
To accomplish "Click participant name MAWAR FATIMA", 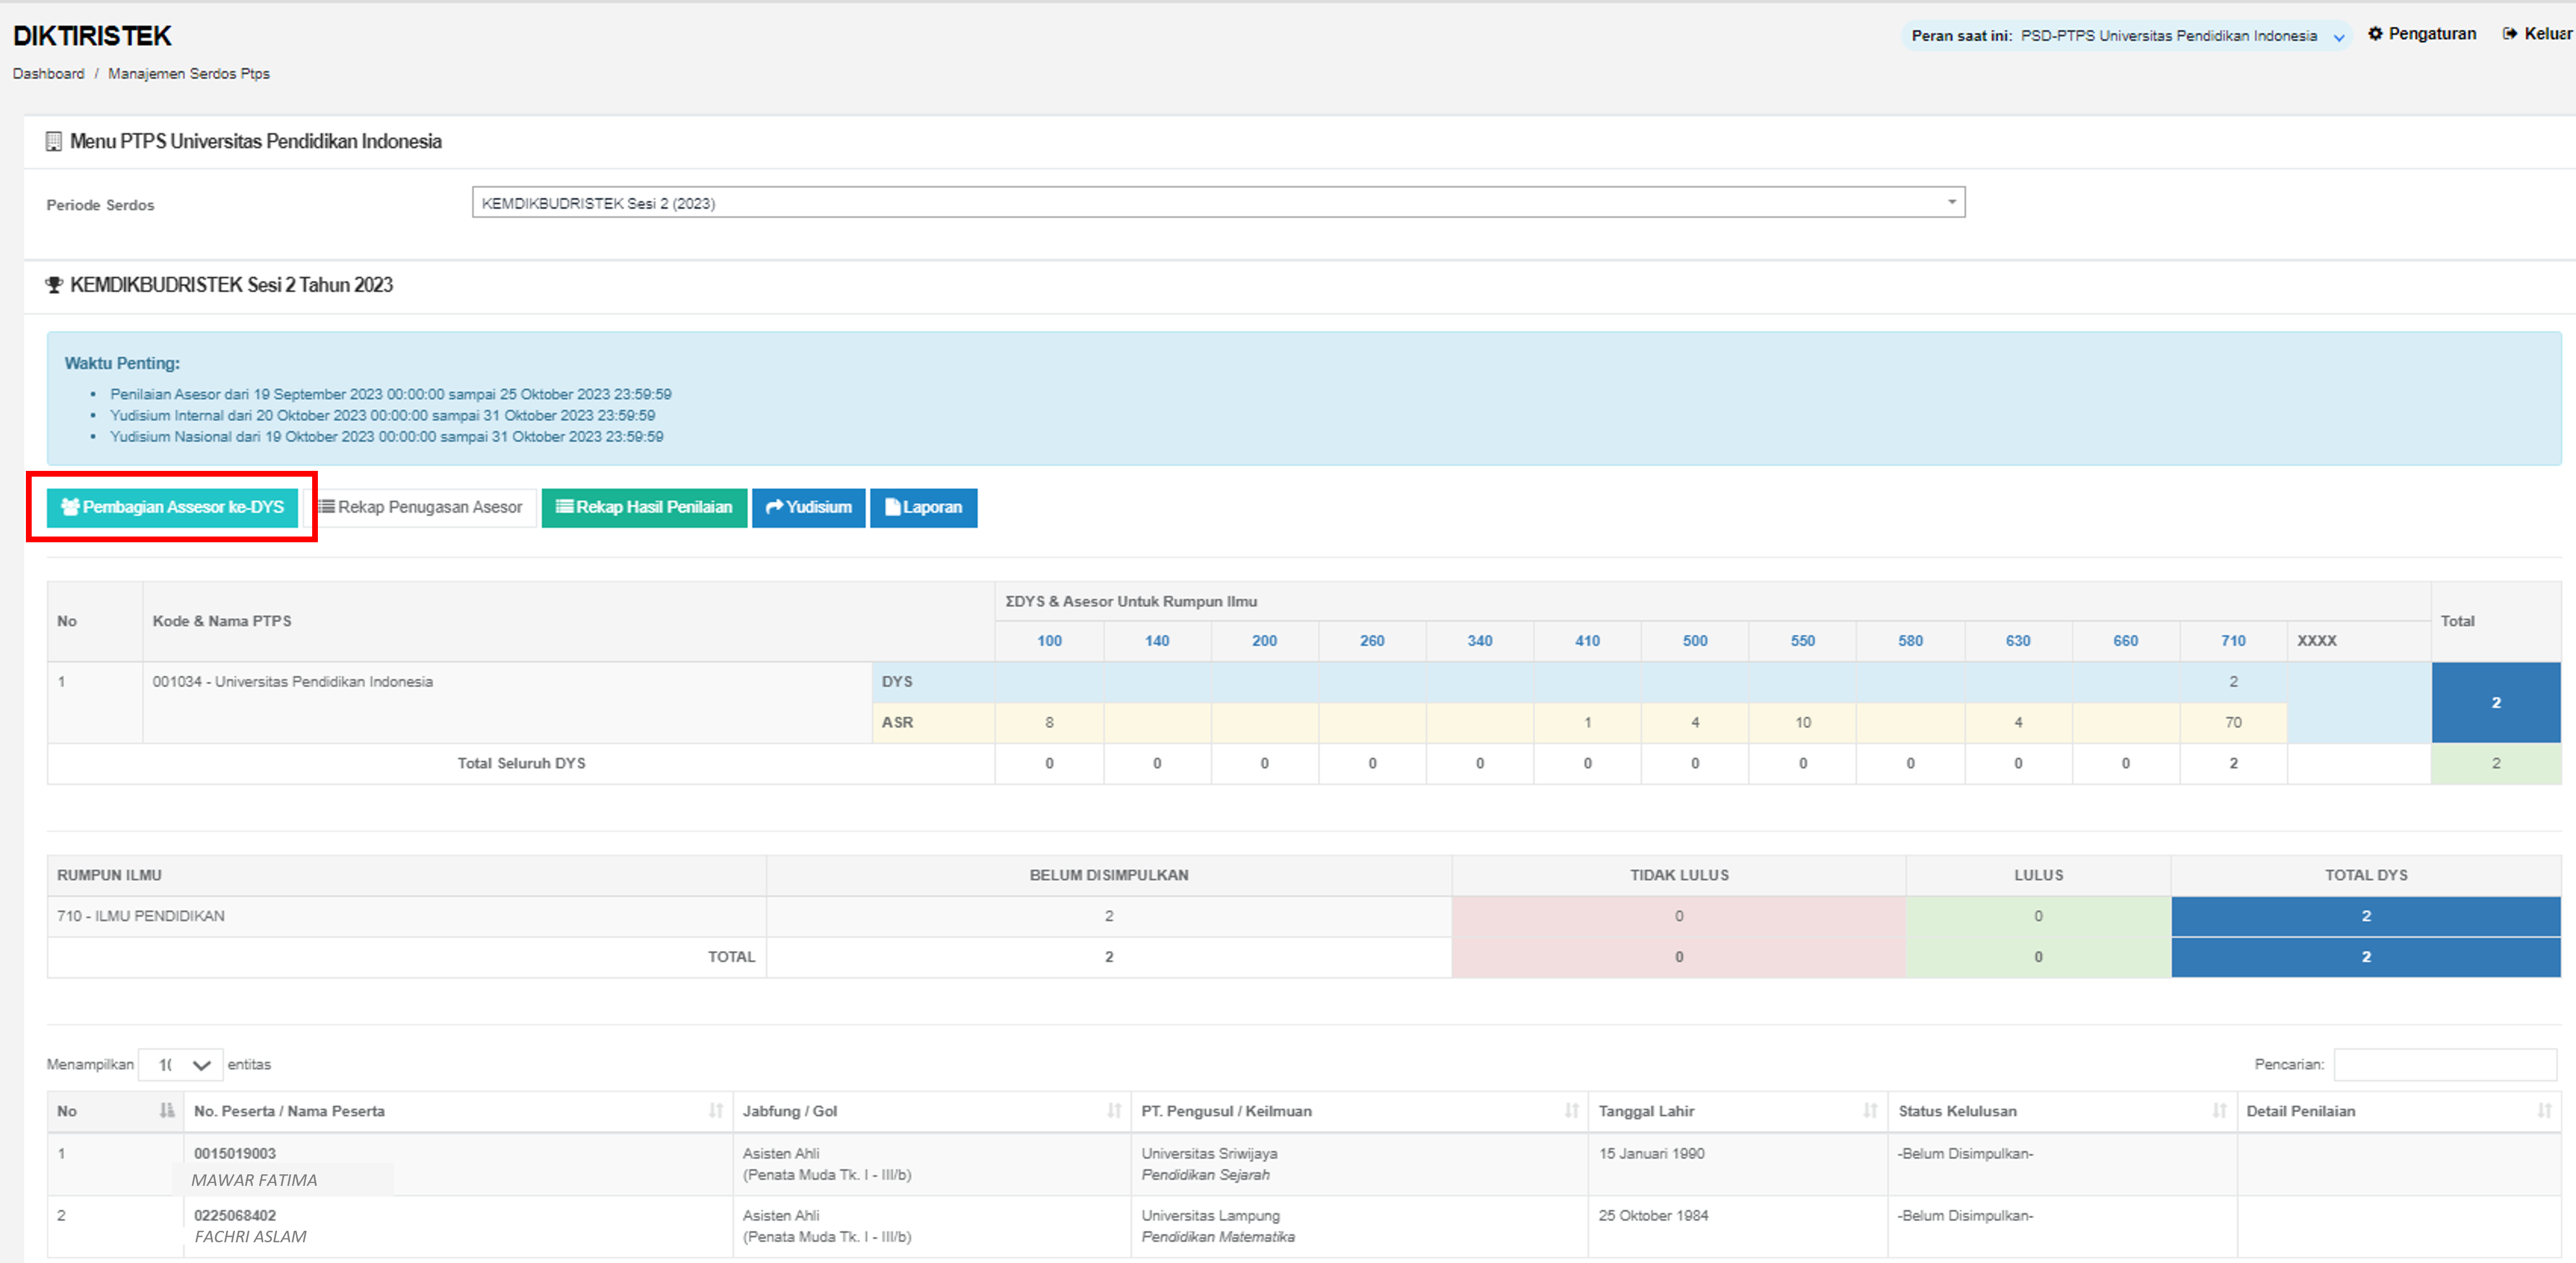I will click(254, 1180).
